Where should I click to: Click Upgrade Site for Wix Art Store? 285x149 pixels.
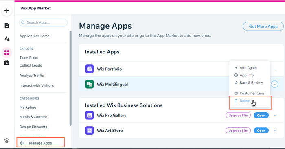[x=238, y=131]
